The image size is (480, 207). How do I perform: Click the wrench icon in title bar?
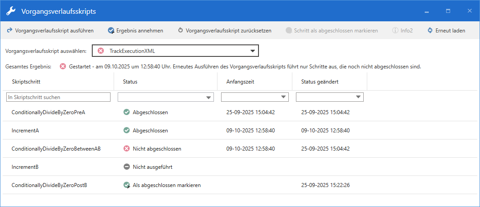(x=11, y=11)
